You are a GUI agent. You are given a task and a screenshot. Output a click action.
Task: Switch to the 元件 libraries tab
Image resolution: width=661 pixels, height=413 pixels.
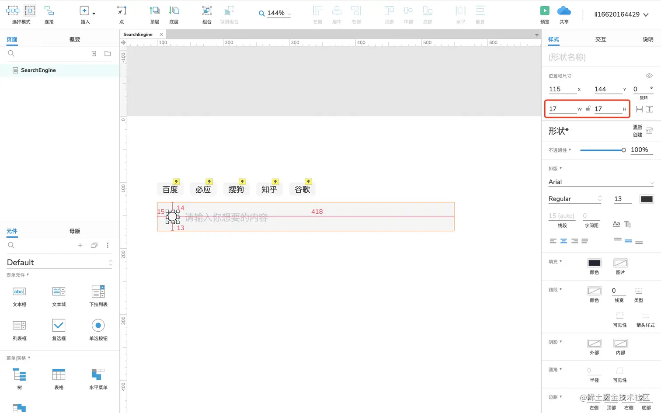12,231
